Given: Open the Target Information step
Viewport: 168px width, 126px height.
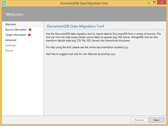Looking at the screenshot, I should coord(16,35).
